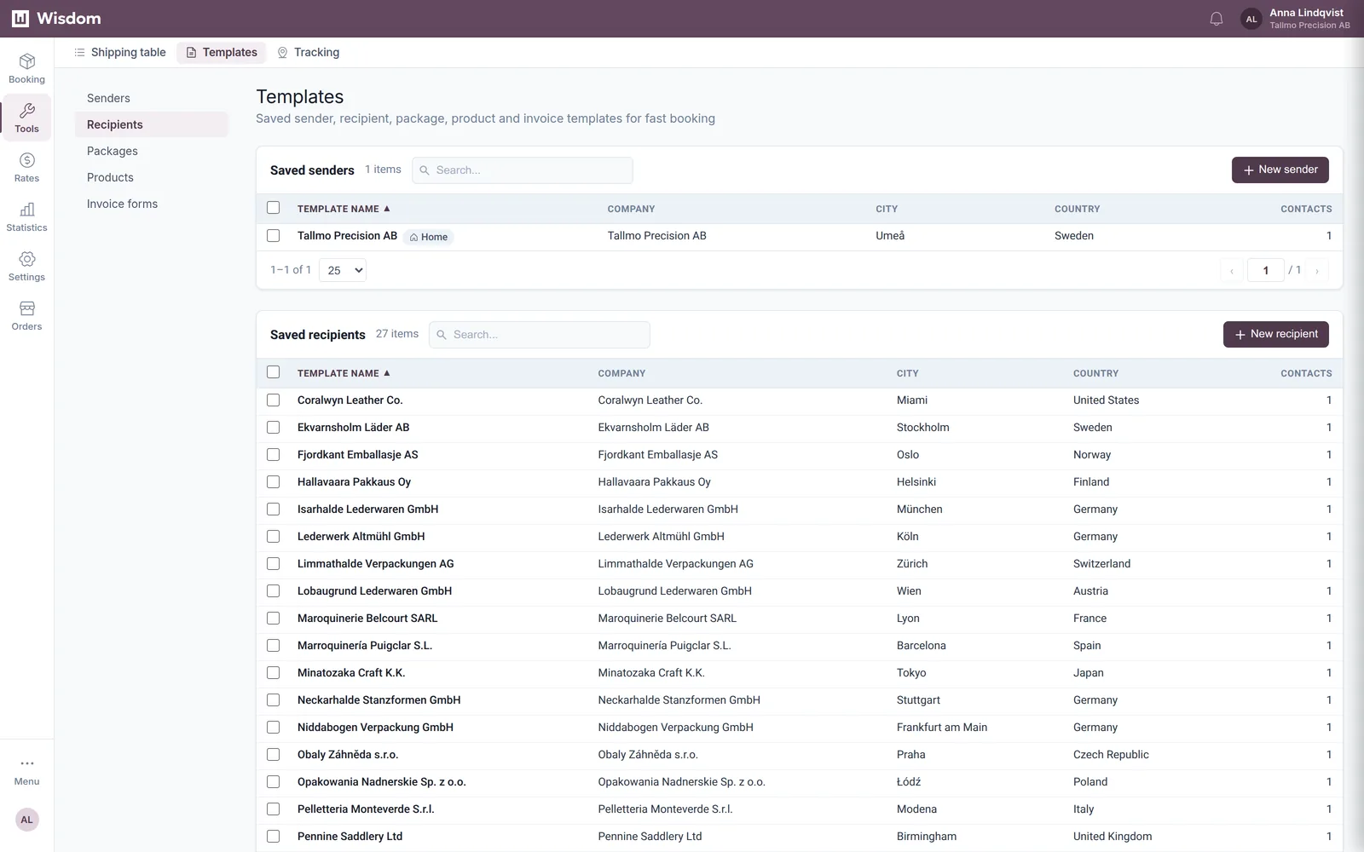The height and width of the screenshot is (852, 1364).
Task: Click the notification bell icon
Action: 1217,19
